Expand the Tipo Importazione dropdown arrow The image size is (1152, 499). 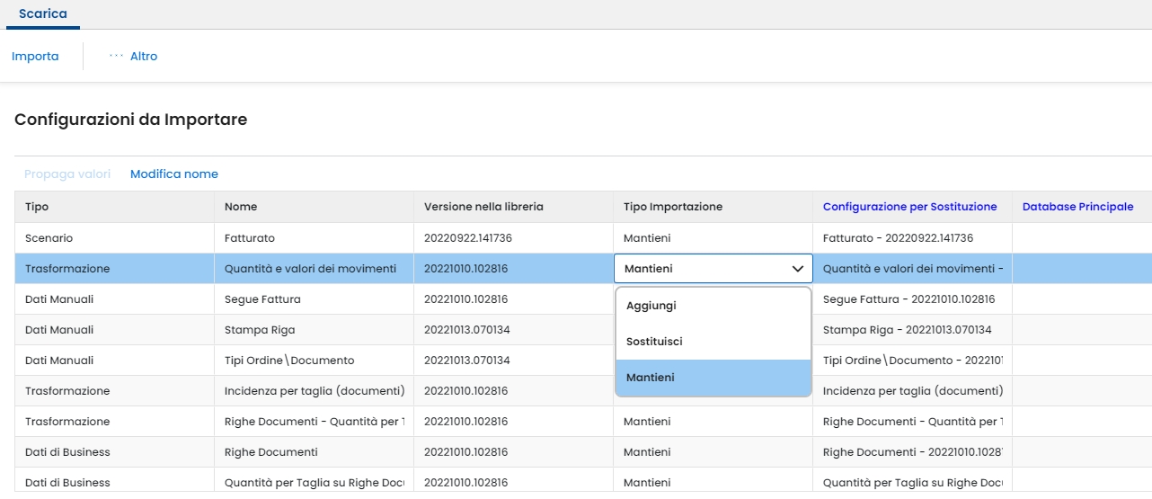pyautogui.click(x=797, y=269)
